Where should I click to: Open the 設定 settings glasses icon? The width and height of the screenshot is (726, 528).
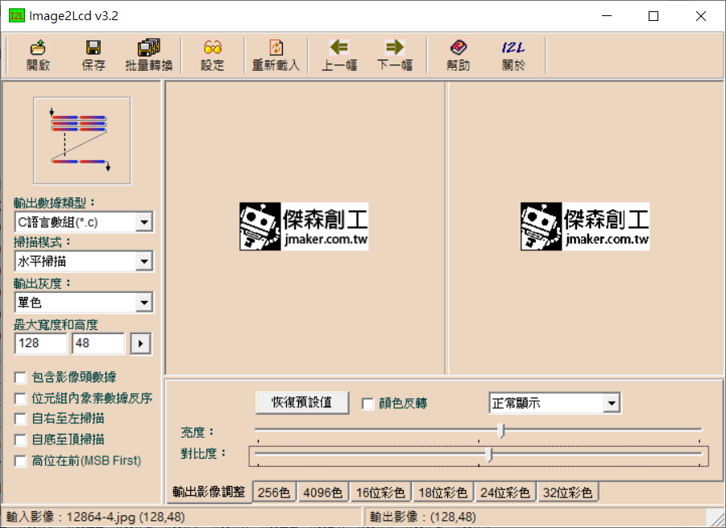(213, 55)
